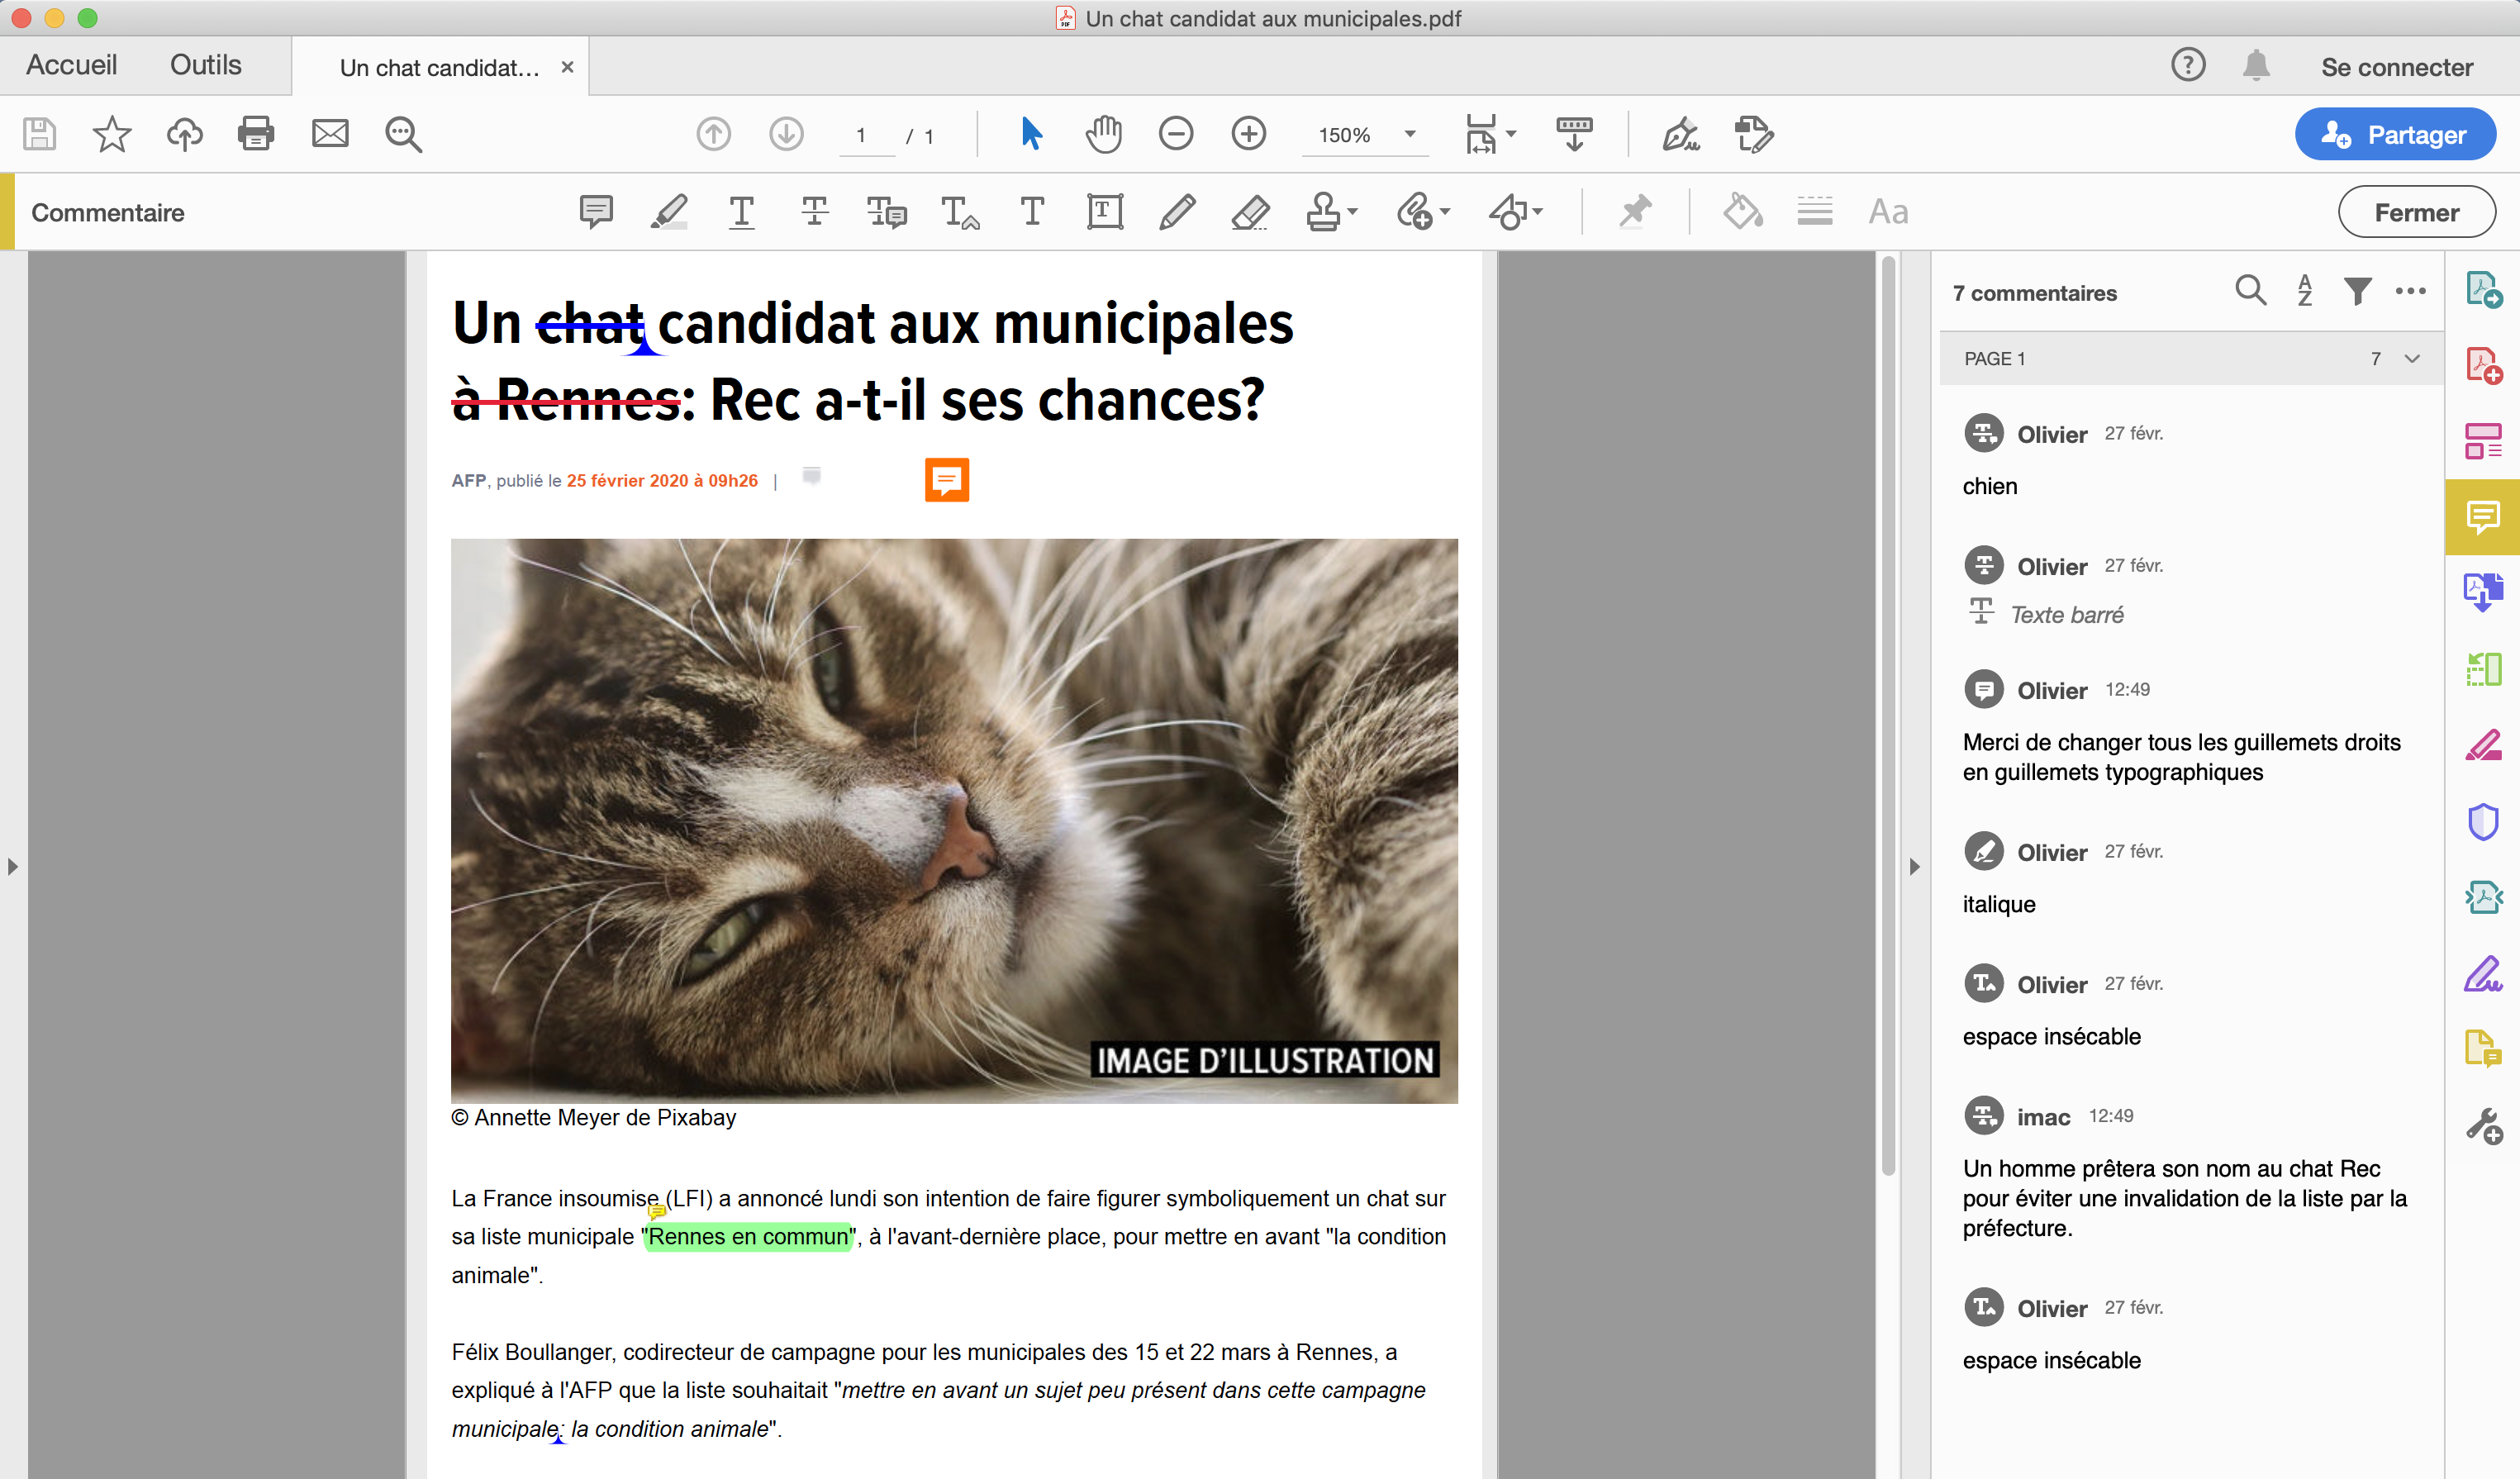The image size is (2520, 1479).
Task: Close the Un chat candidat tab
Action: (x=567, y=67)
